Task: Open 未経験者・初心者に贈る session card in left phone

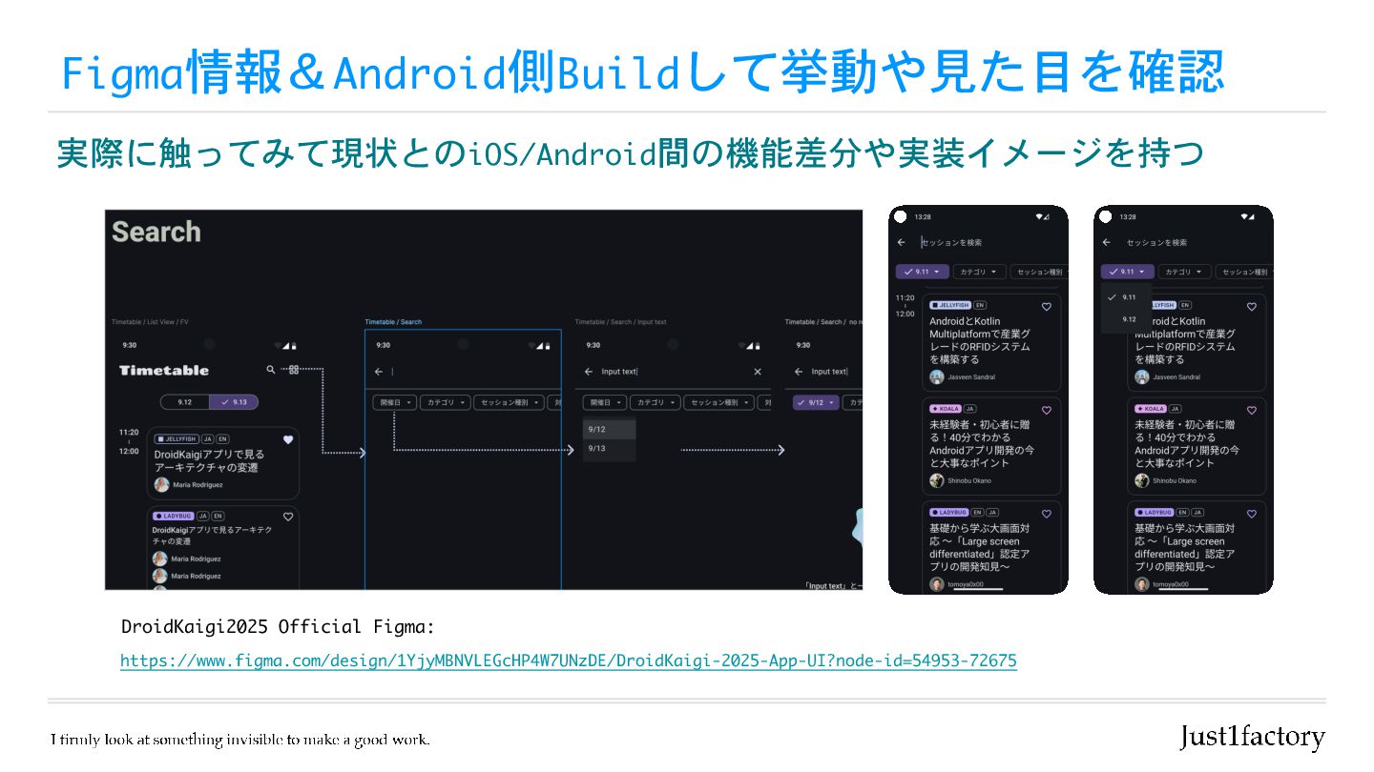Action: tap(991, 445)
